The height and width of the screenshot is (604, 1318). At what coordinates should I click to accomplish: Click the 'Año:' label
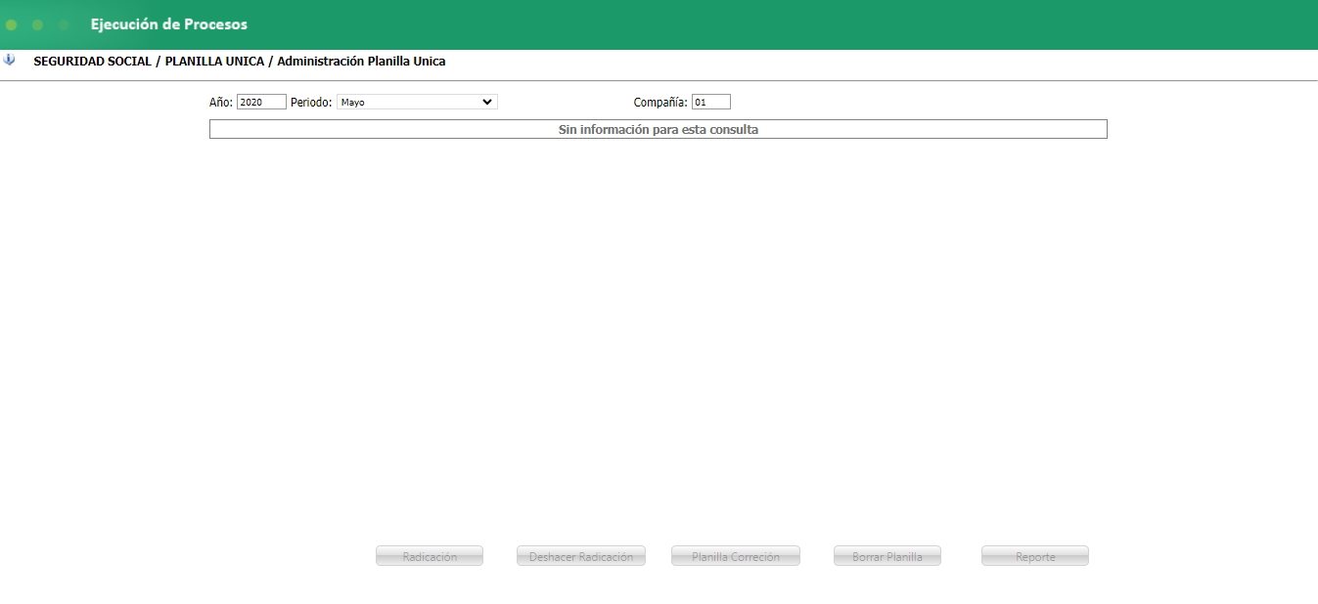[x=221, y=102]
